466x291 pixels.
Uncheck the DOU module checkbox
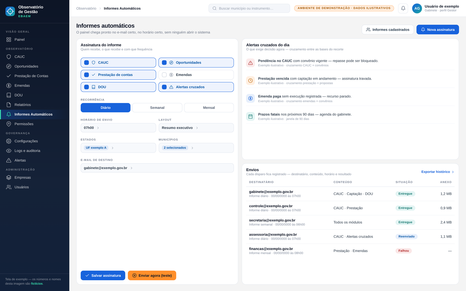[x=87, y=87]
